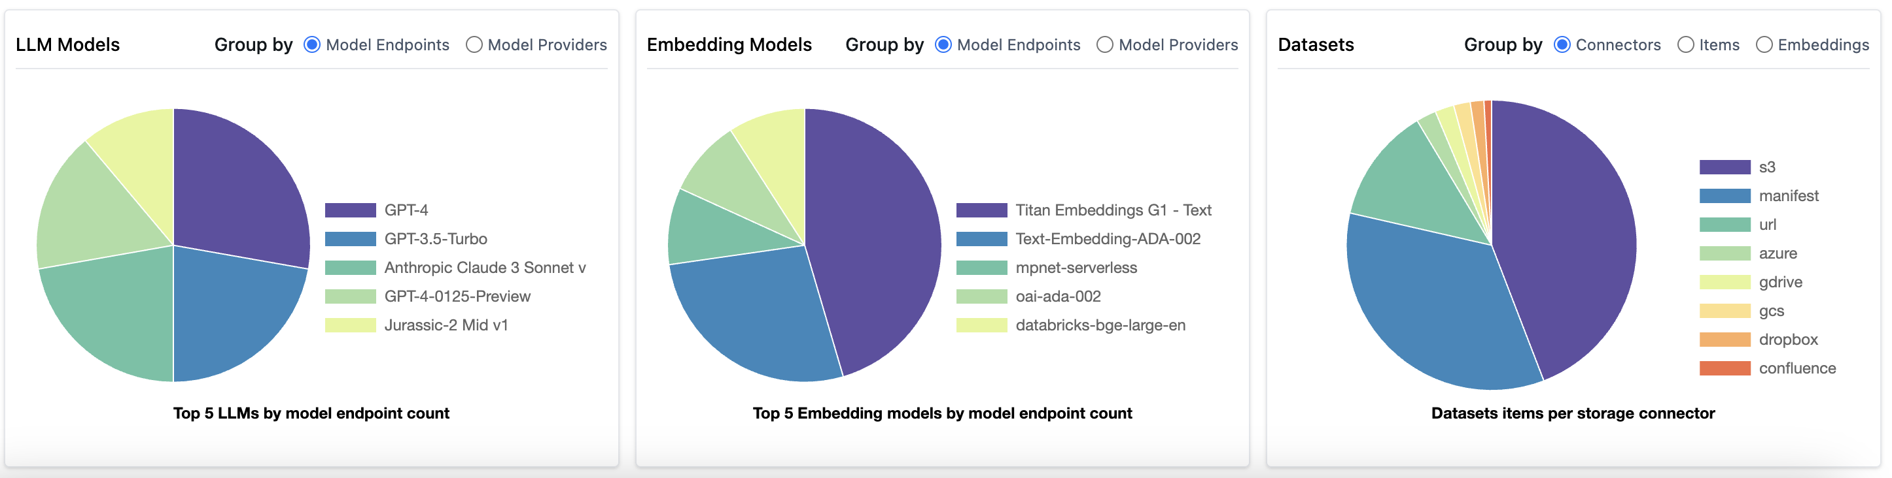The width and height of the screenshot is (1892, 478).
Task: Click the Anthropic Claude 3 Sonnet legend label
Action: [x=485, y=268]
